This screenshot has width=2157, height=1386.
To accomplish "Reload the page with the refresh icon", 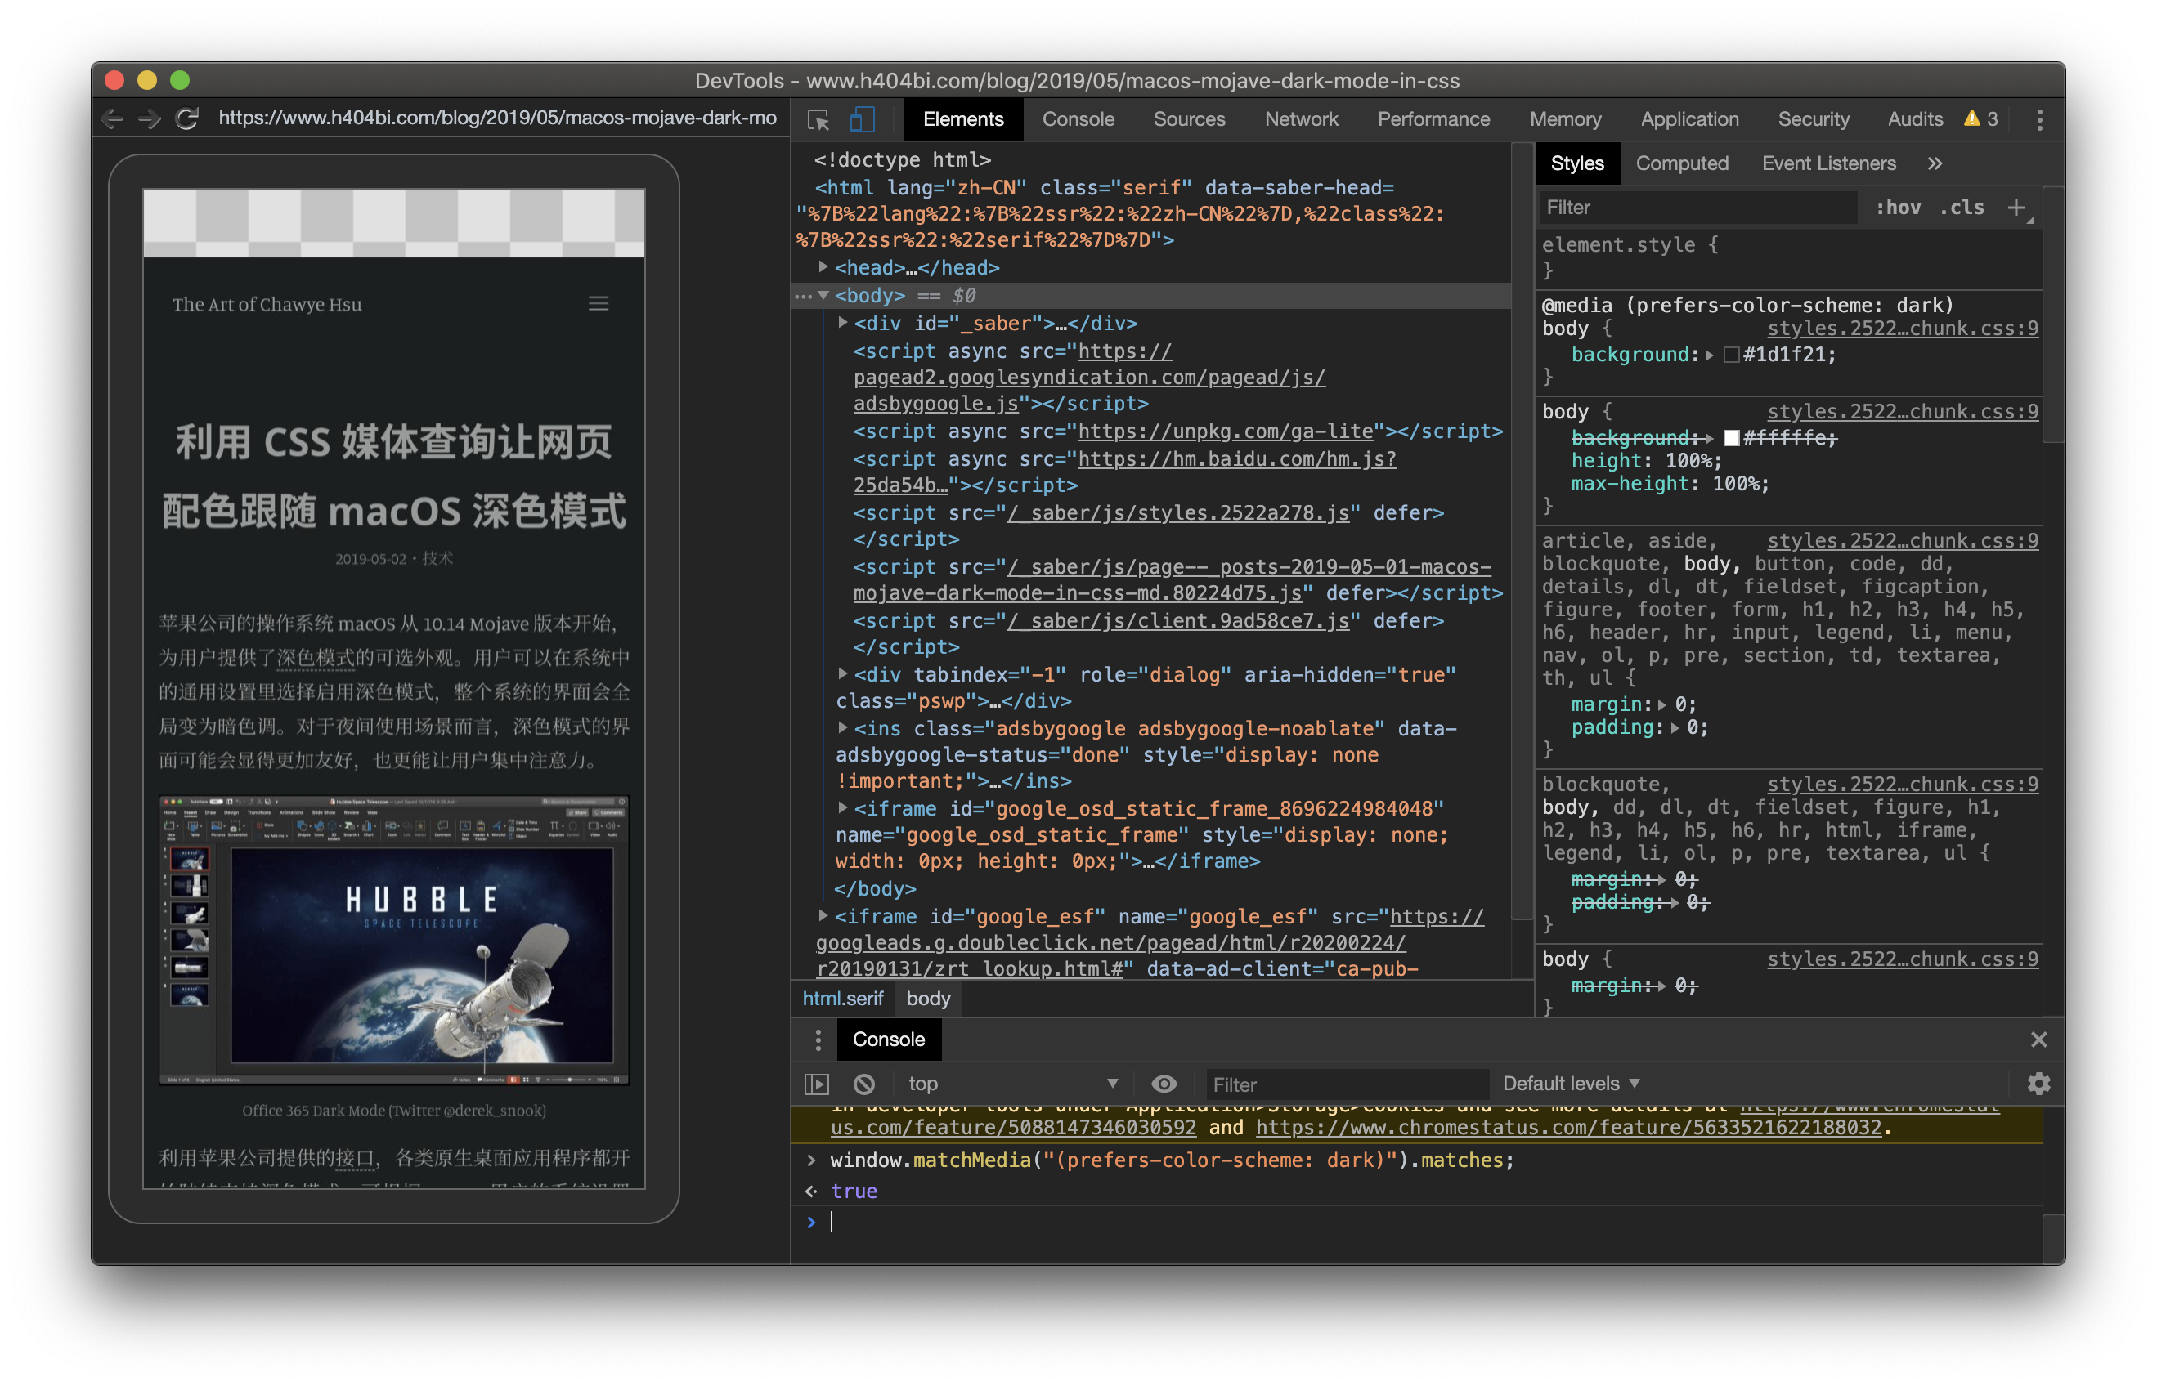I will (x=186, y=118).
